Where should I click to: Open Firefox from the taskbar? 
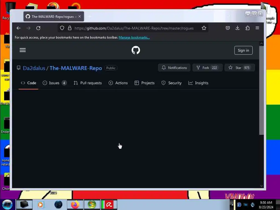coord(75,205)
